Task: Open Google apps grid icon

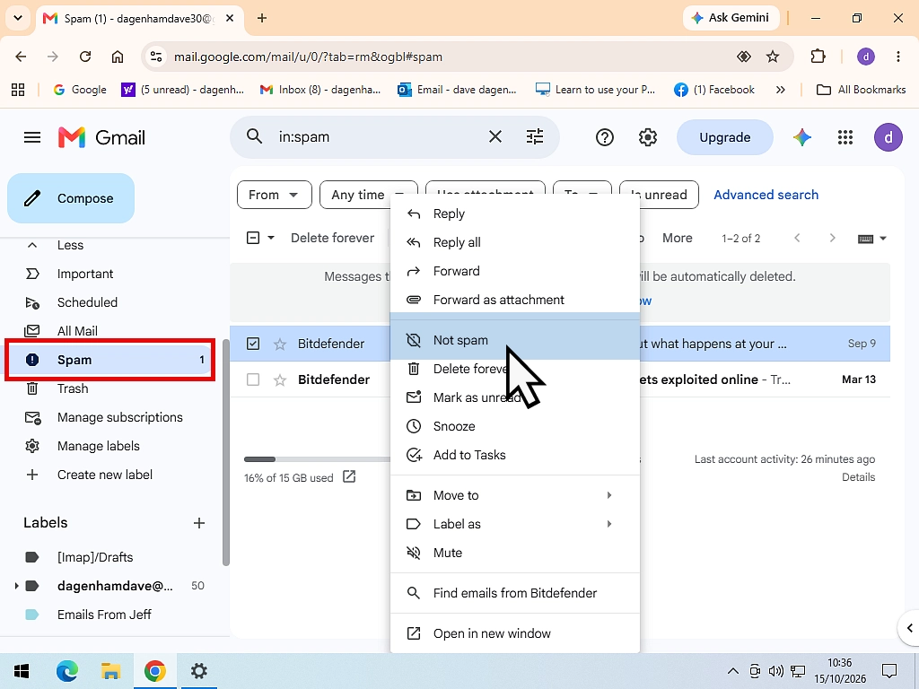Action: 845,137
